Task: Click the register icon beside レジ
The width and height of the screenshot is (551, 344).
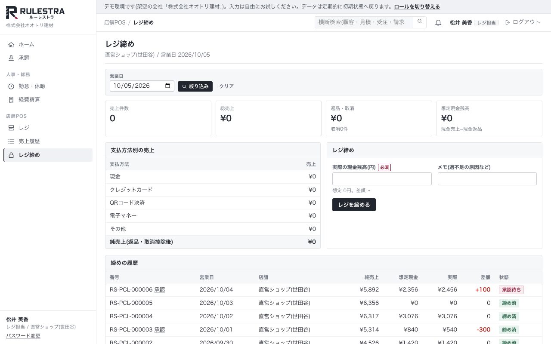Action: click(x=11, y=128)
